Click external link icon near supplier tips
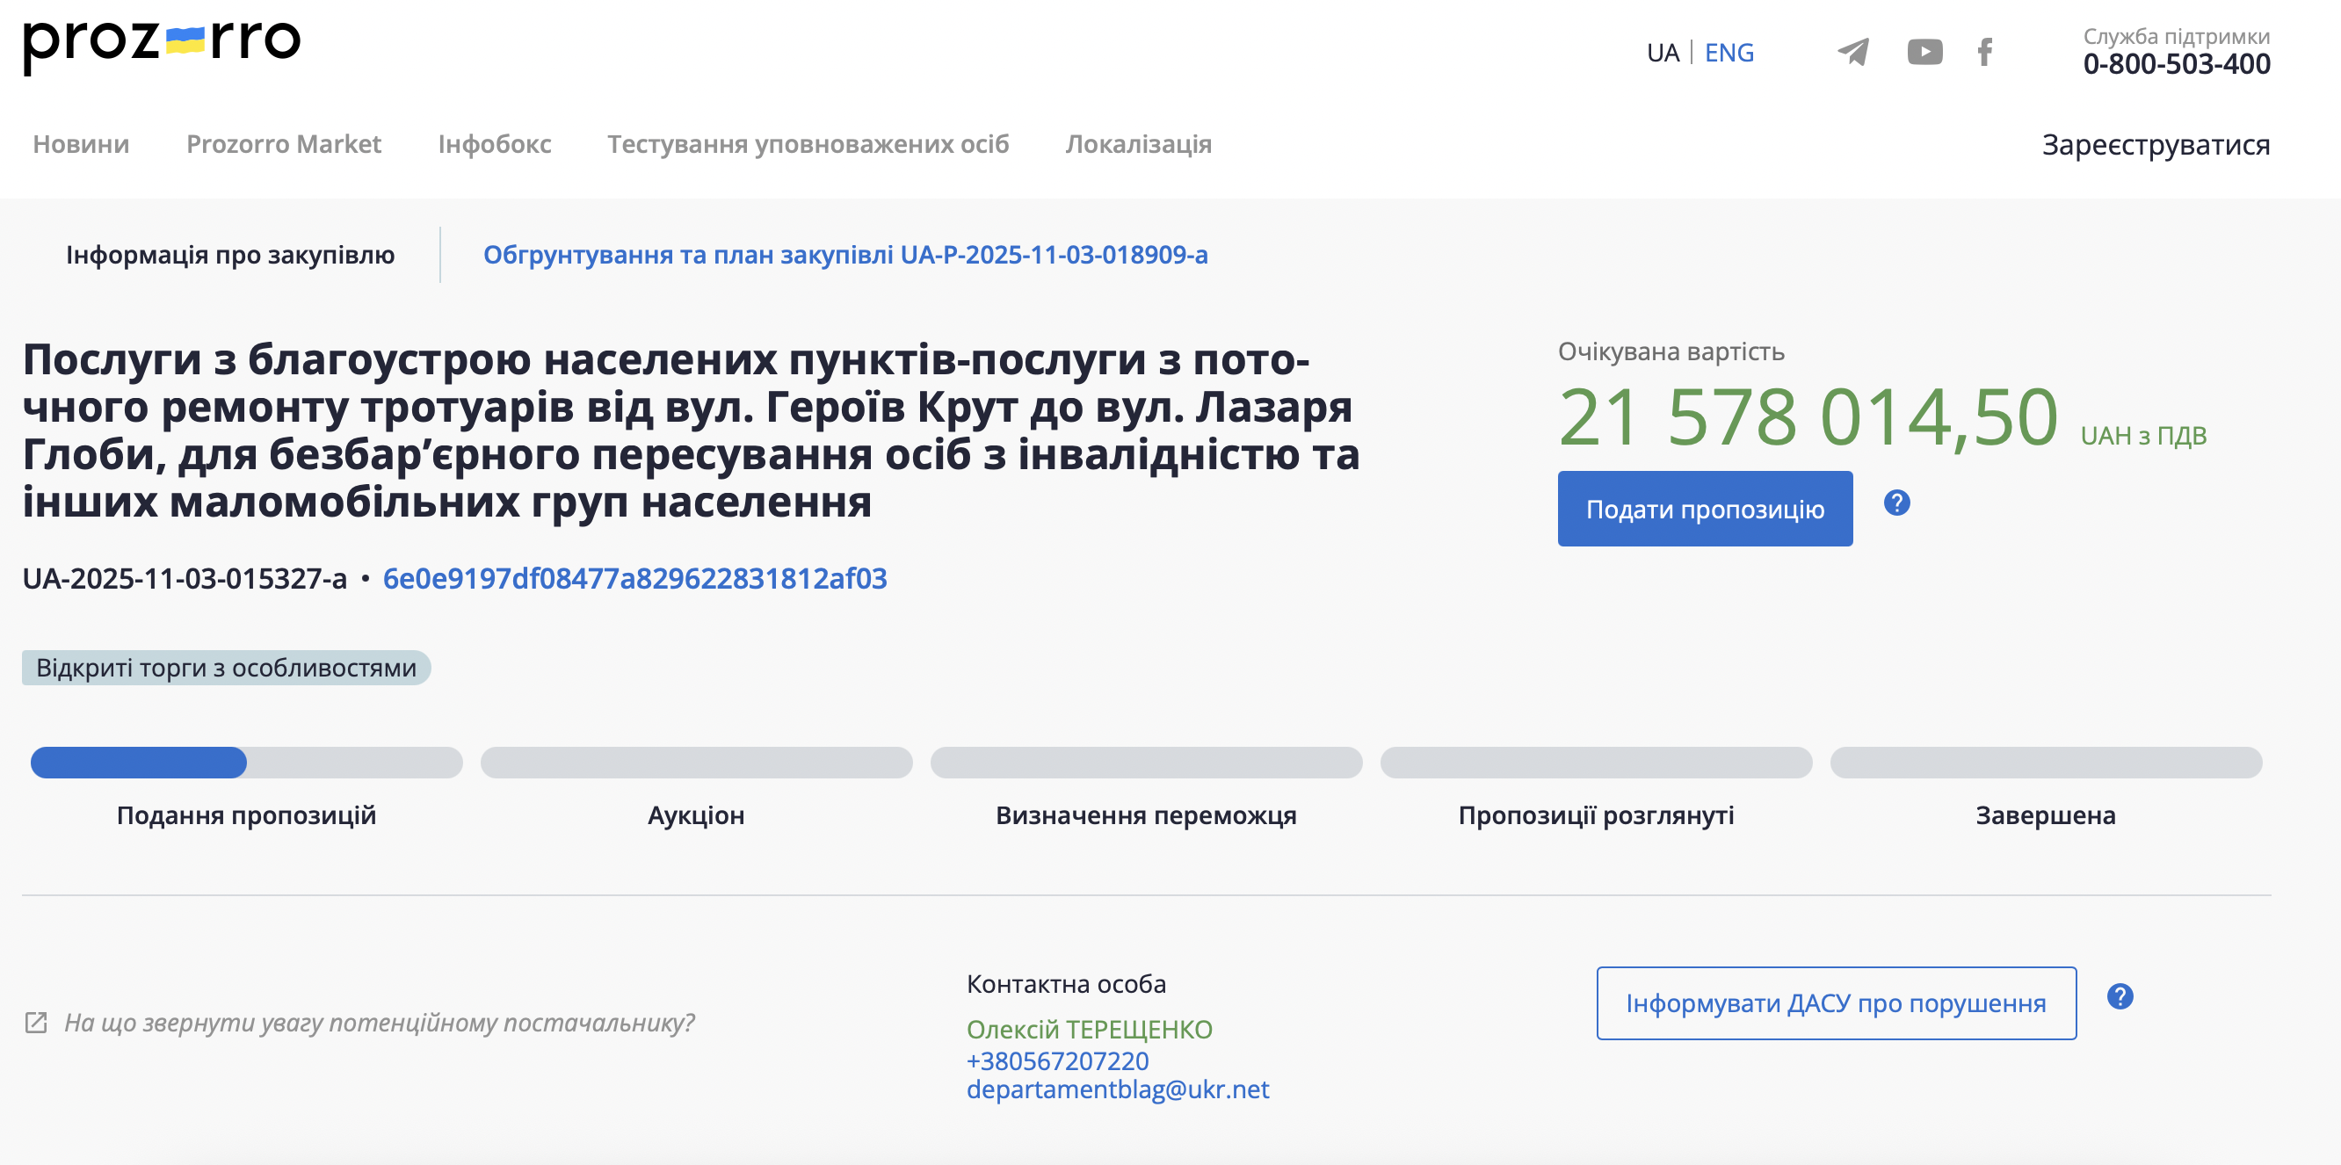Screen dimensions: 2341x1165 [x=35, y=1024]
